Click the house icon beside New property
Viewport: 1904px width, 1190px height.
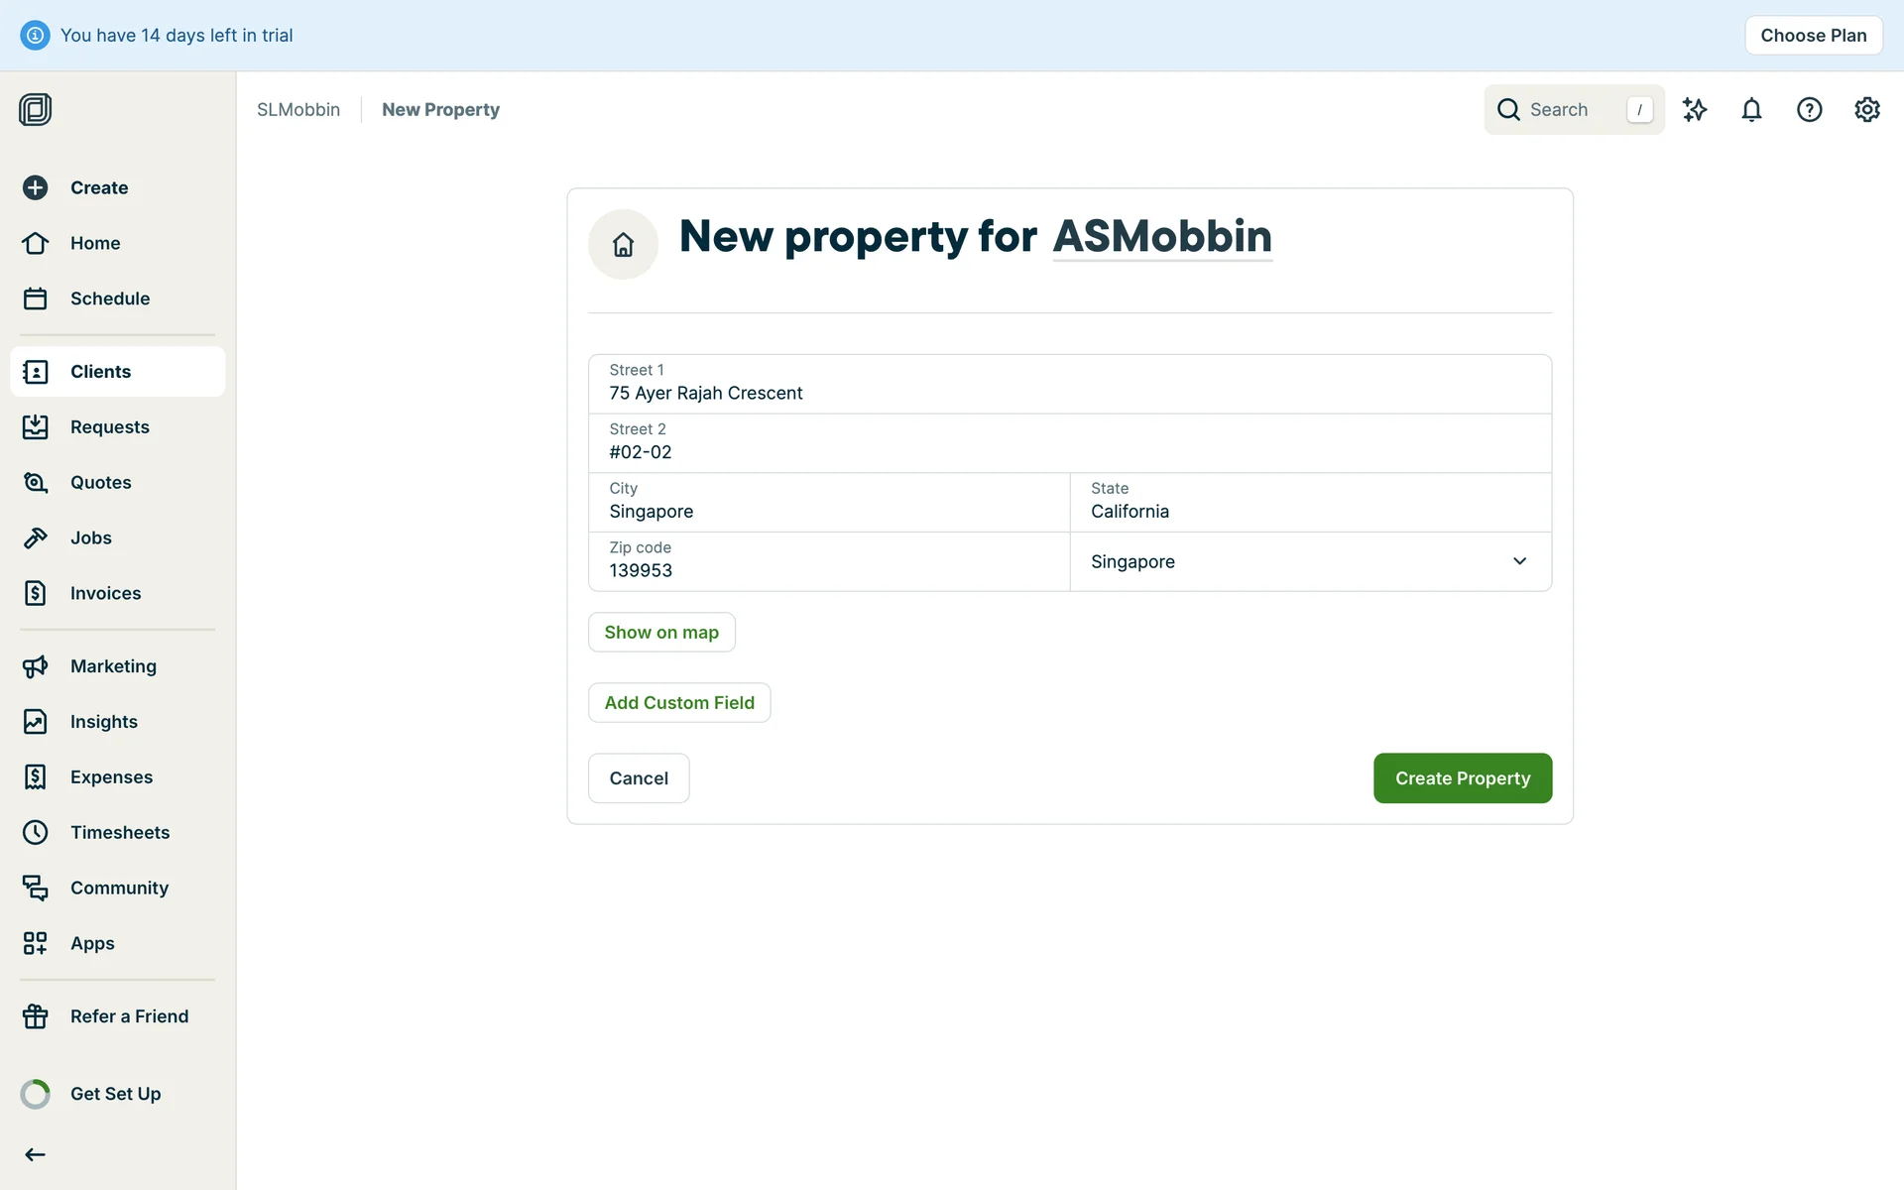623,244
